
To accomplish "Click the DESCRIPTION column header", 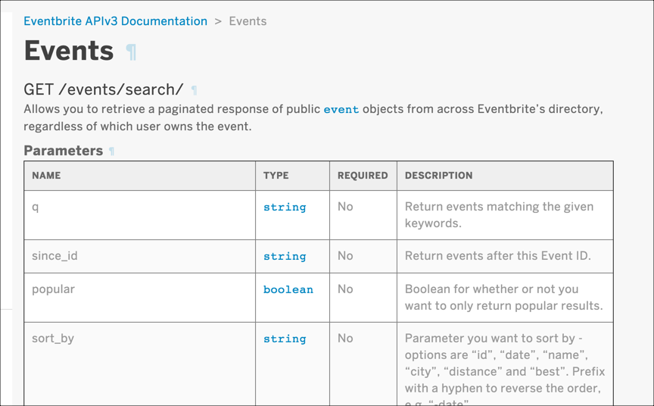I will (438, 175).
